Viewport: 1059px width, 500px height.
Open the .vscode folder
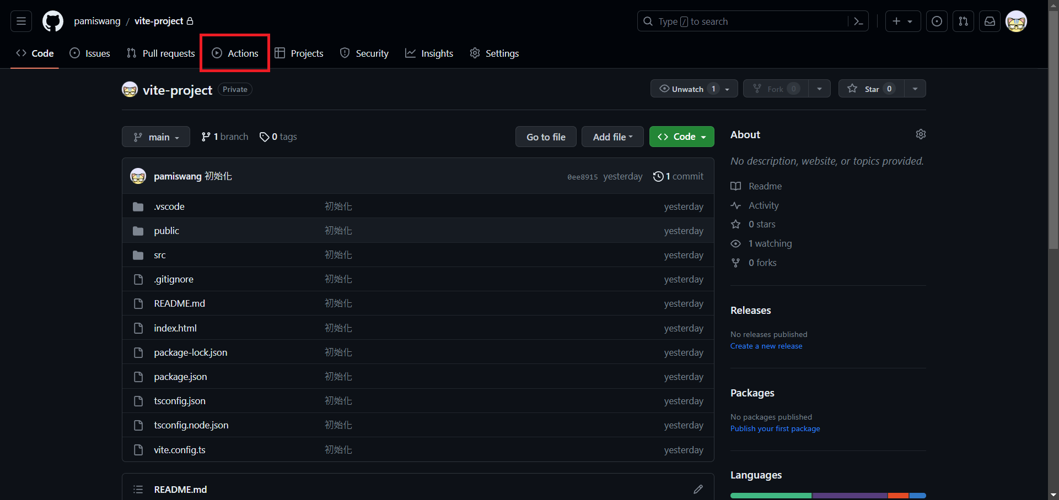coord(169,206)
